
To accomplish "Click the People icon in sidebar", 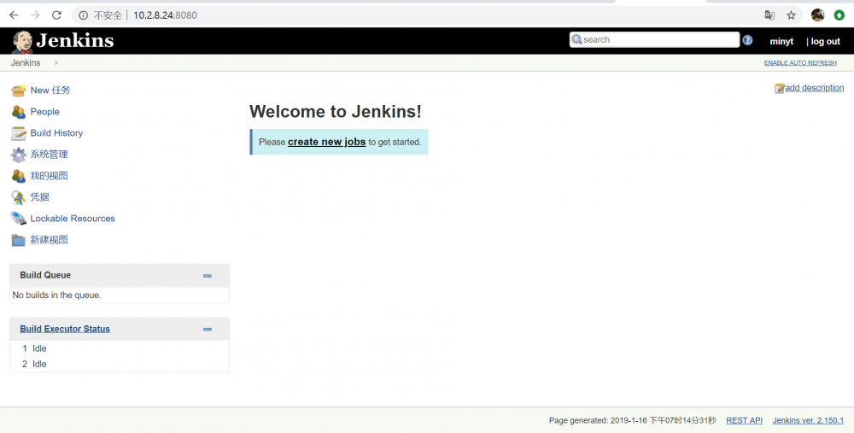I will click(18, 112).
